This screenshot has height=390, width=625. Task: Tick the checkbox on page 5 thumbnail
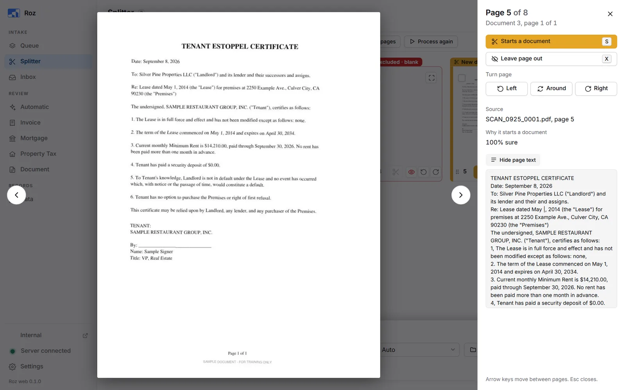point(462,78)
